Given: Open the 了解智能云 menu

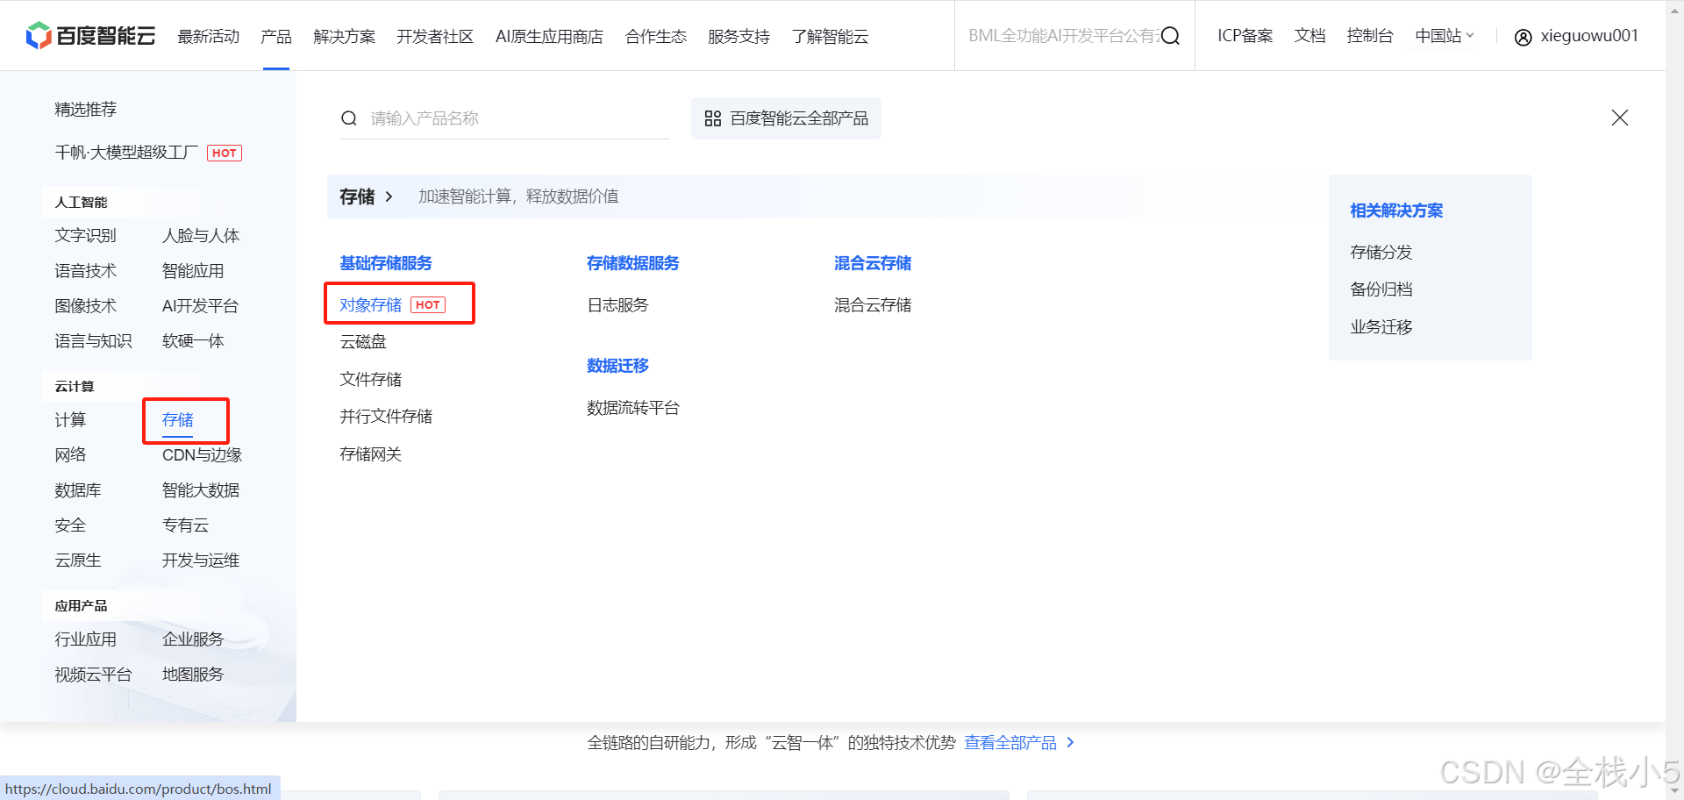Looking at the screenshot, I should (x=830, y=37).
